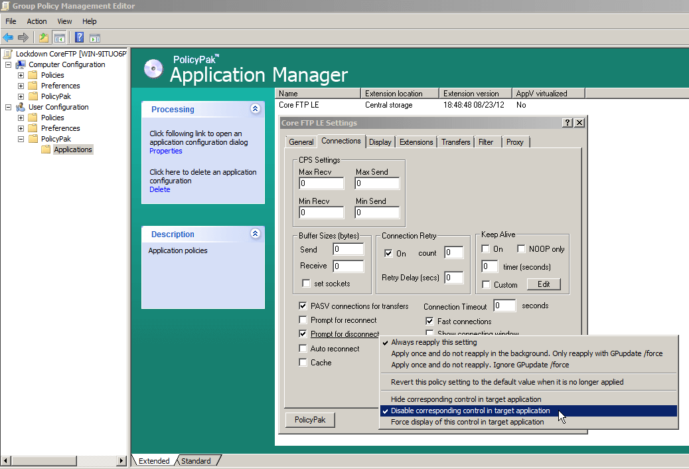Expand Policies under User Configuration
689x469 pixels.
tap(21, 118)
